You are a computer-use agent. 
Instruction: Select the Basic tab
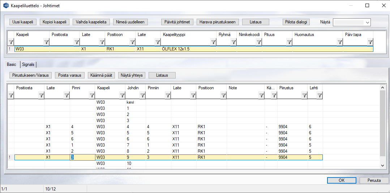click(x=12, y=64)
